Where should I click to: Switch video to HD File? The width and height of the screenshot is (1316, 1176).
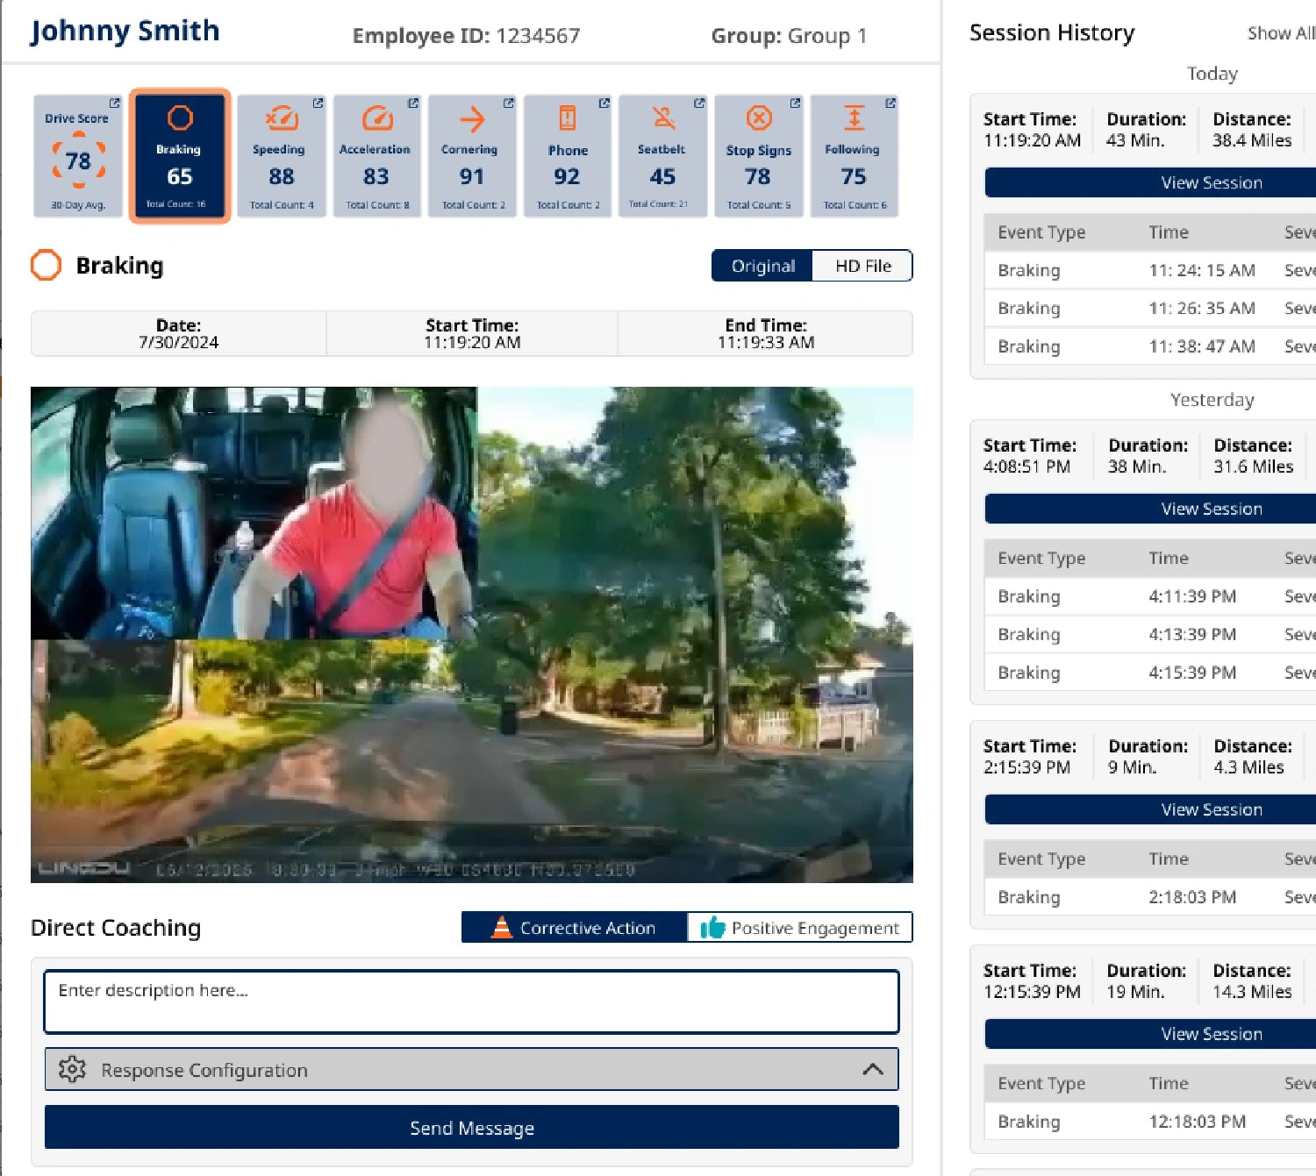[862, 266]
